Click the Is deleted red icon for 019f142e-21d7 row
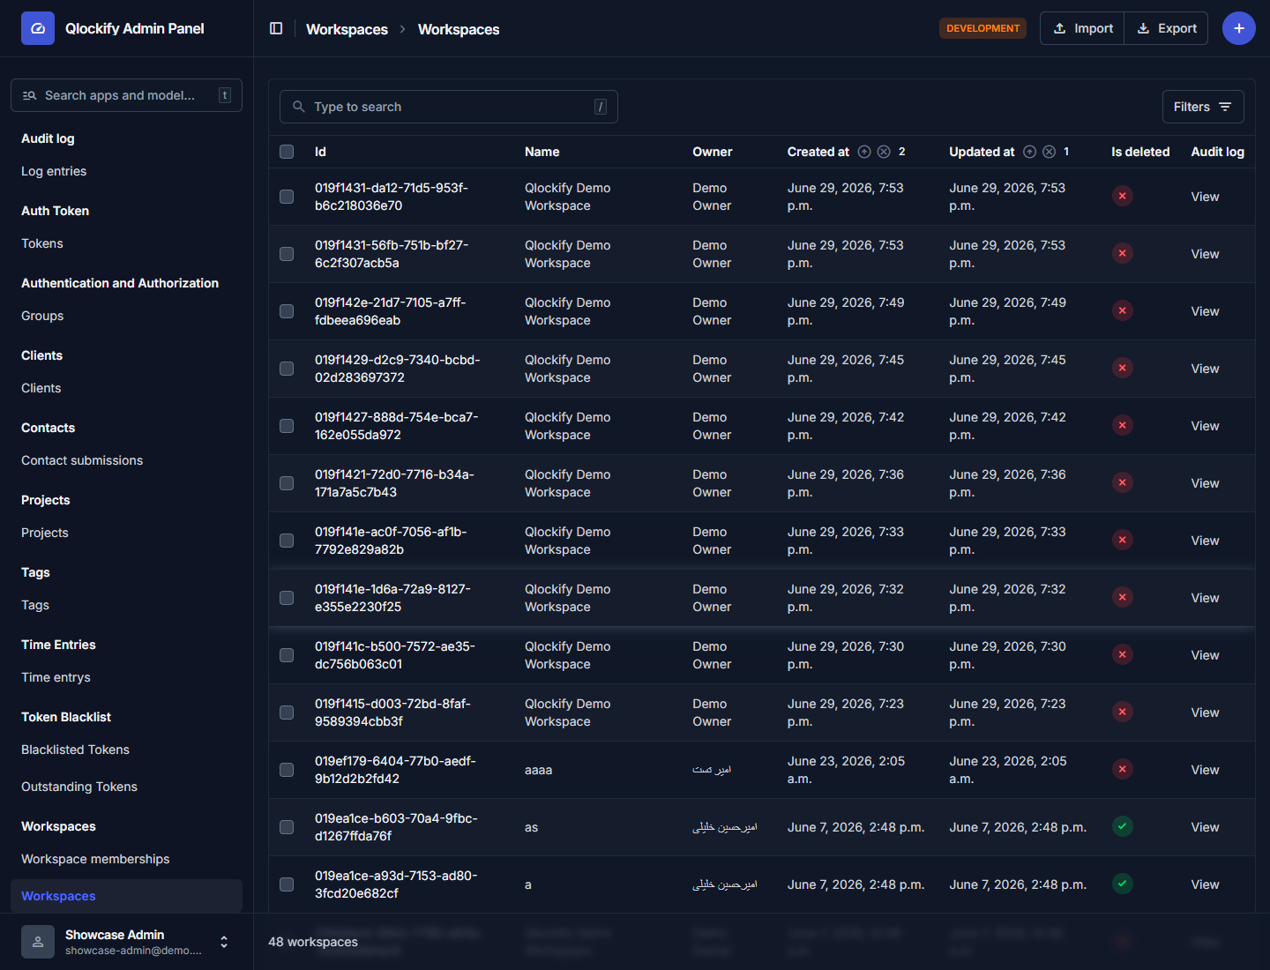Image resolution: width=1270 pixels, height=970 pixels. (x=1122, y=310)
